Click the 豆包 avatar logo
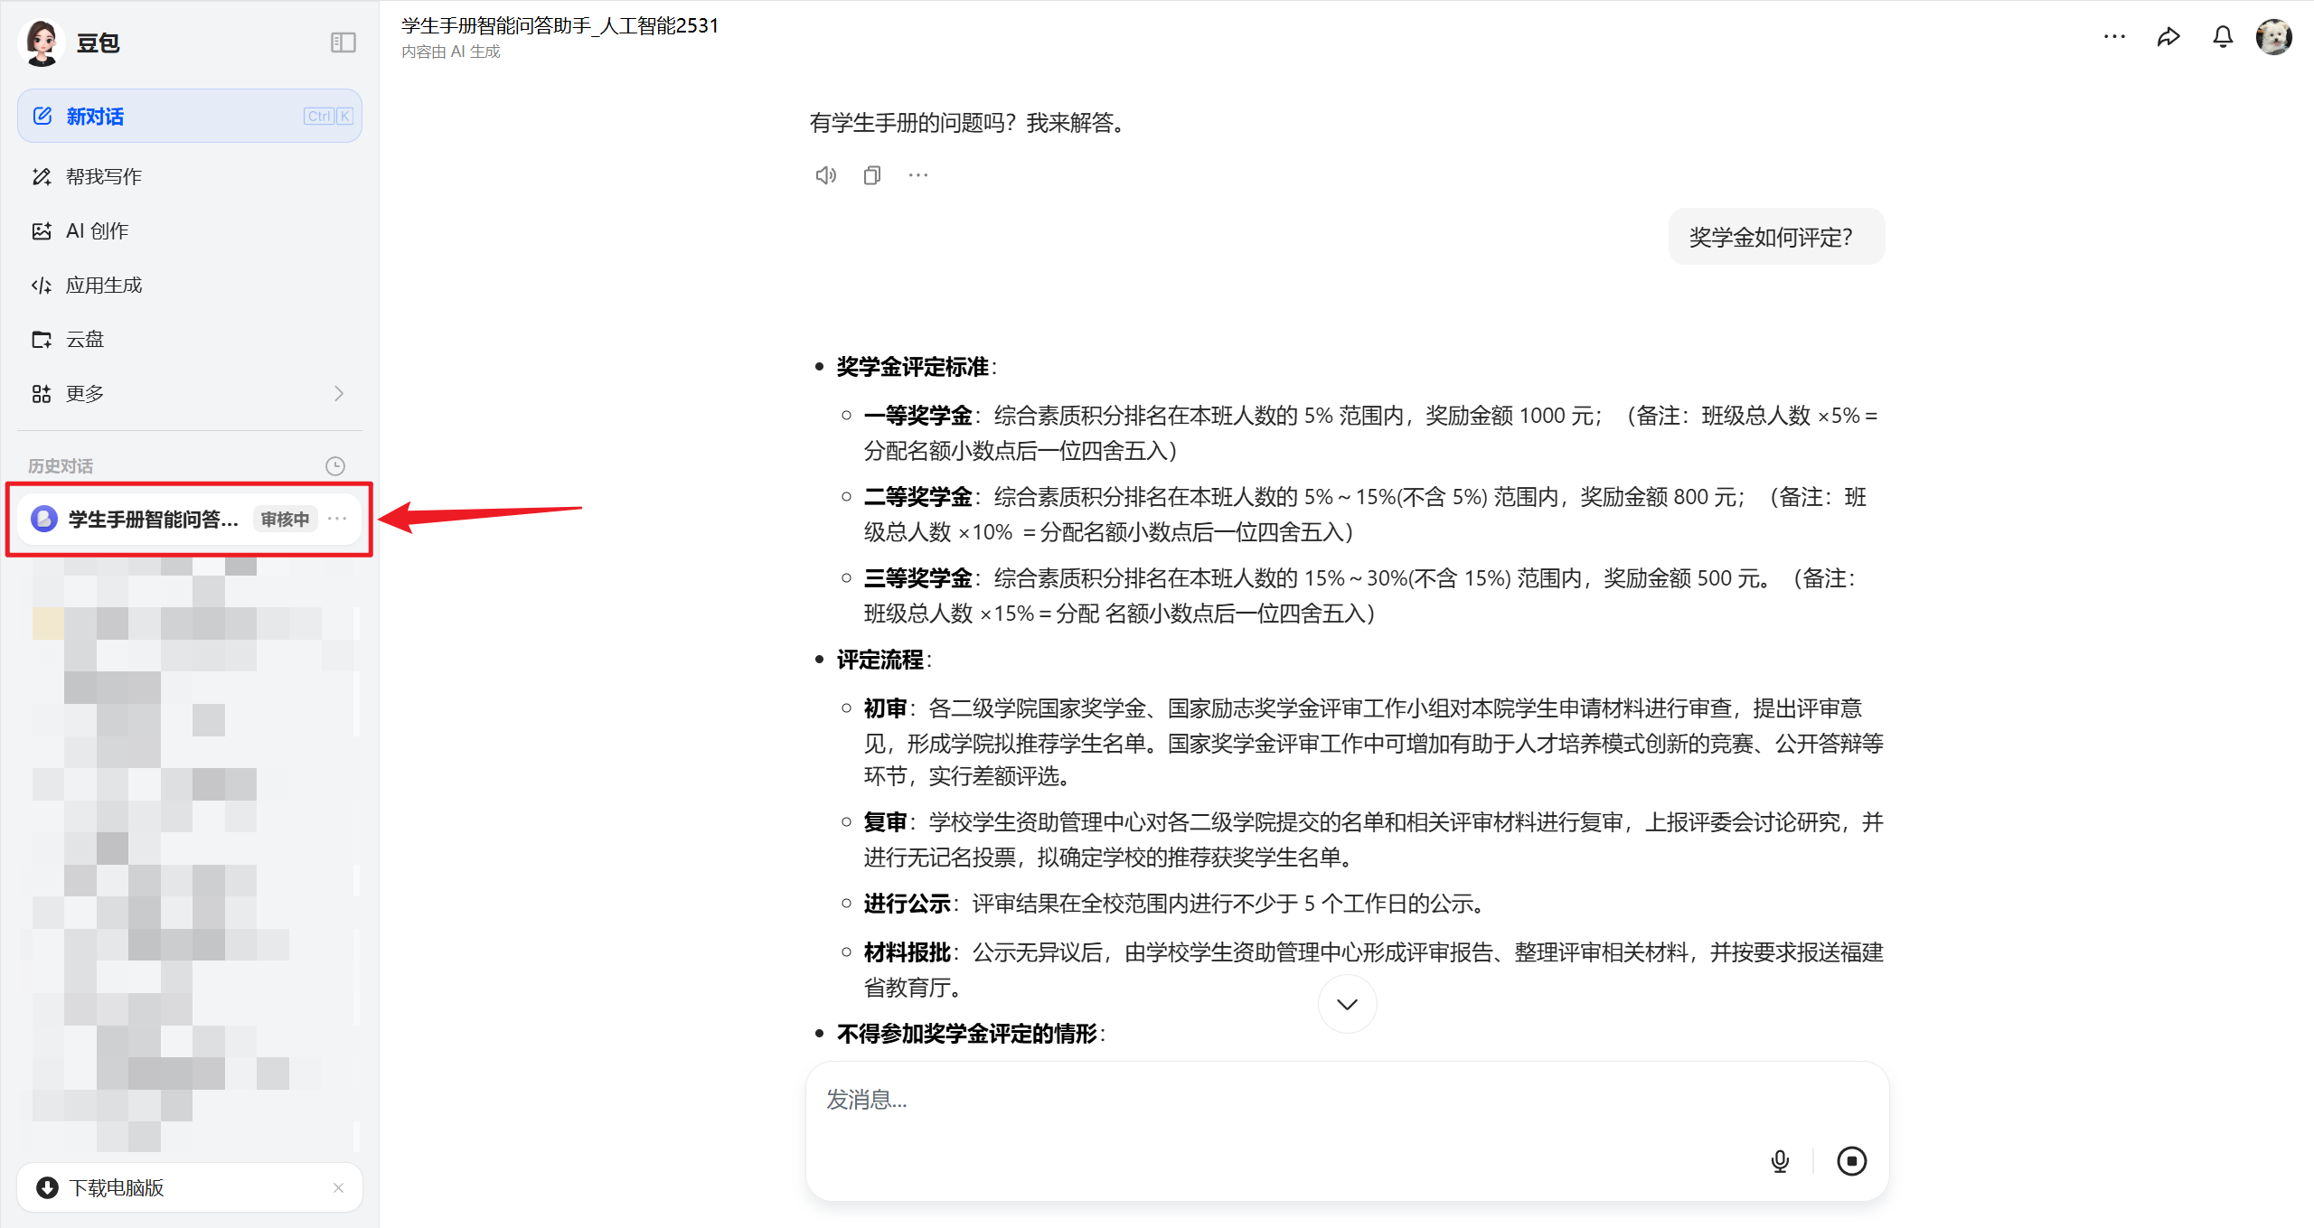 (40, 42)
